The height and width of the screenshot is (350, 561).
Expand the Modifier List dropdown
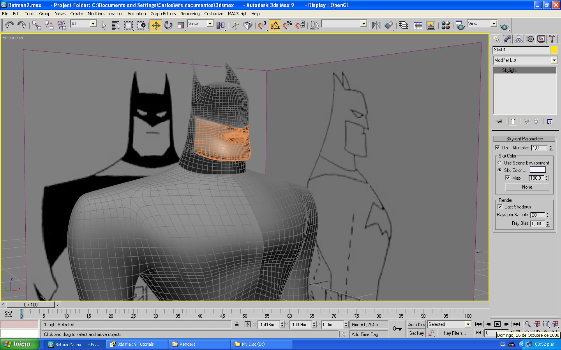(554, 60)
